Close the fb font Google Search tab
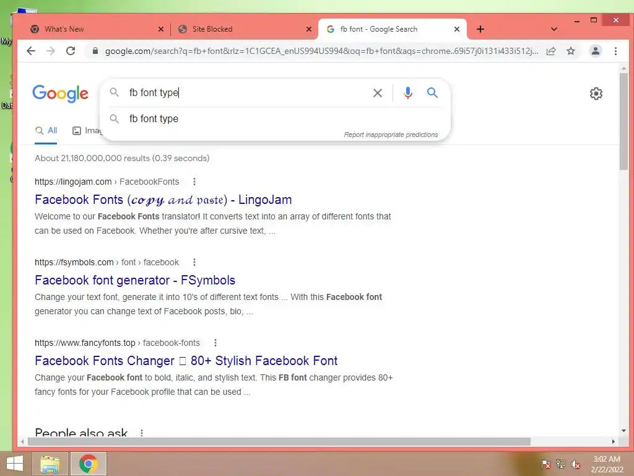The image size is (634, 476). click(457, 29)
